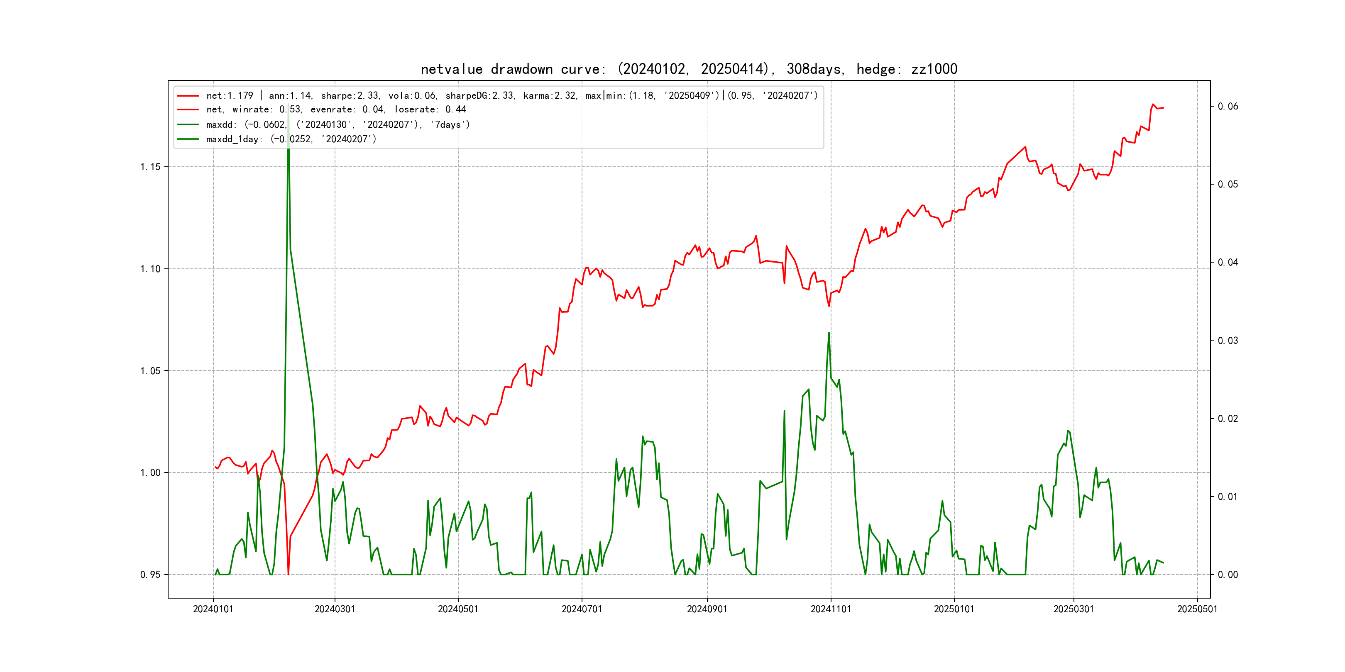Image resolution: width=1345 pixels, height=672 pixels.
Task: Click the 0.95 left axis label
Action: coord(150,575)
